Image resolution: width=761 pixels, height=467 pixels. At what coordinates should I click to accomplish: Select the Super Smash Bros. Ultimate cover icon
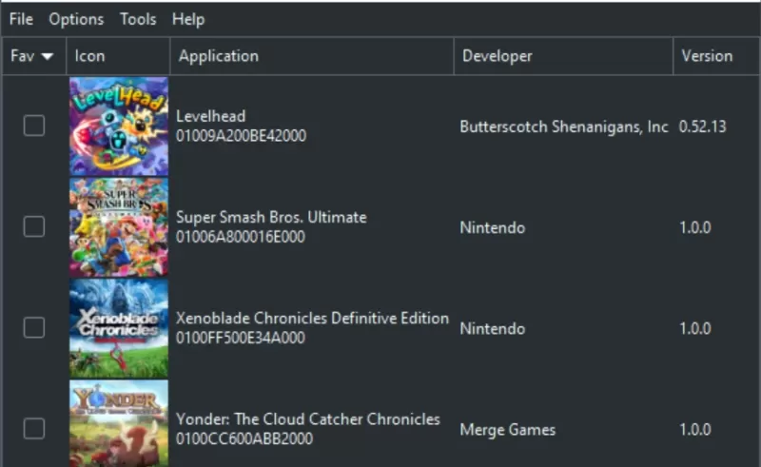119,227
